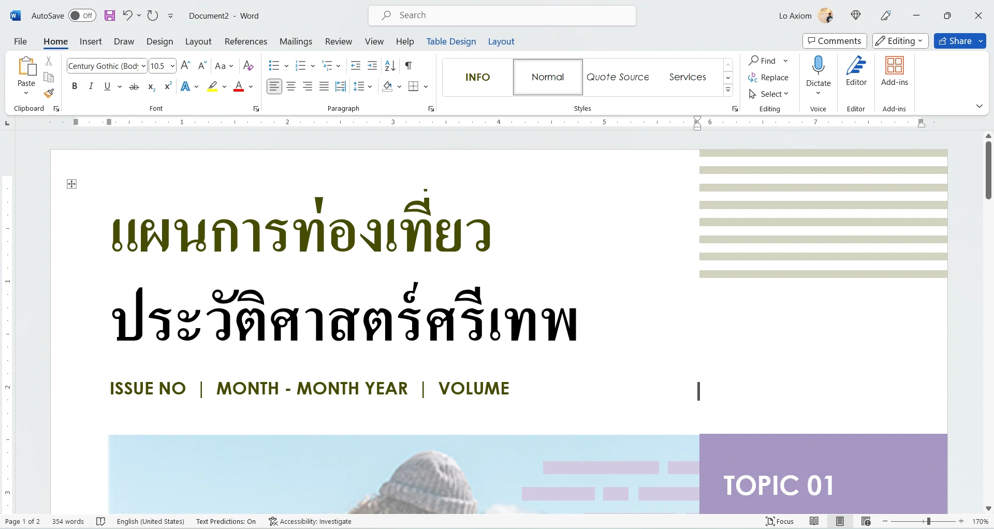Click the Copy icon

click(49, 78)
